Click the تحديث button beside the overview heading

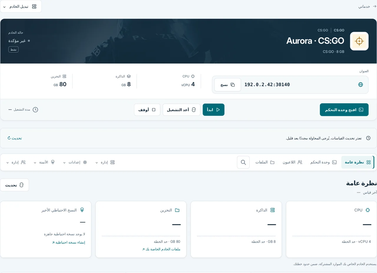(14, 185)
